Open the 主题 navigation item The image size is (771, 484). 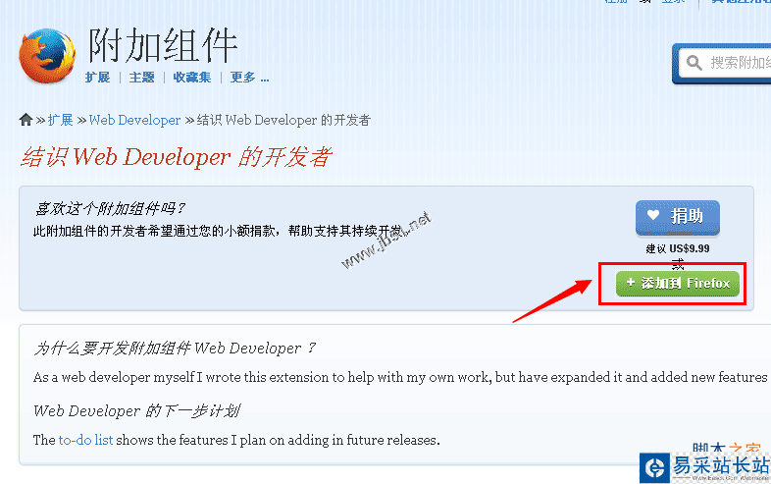pos(141,78)
